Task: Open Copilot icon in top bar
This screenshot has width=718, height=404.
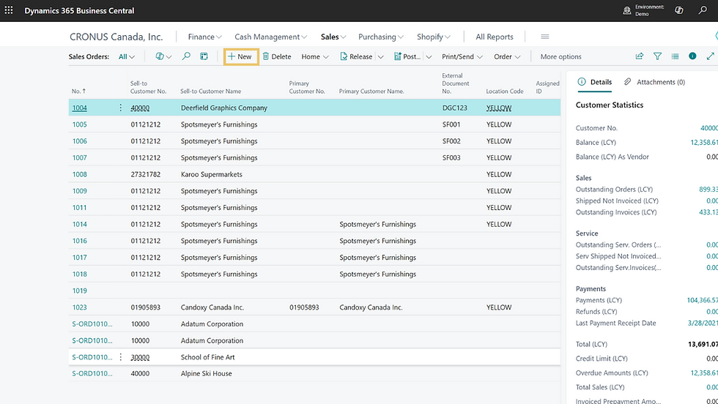Action: pyautogui.click(x=679, y=10)
